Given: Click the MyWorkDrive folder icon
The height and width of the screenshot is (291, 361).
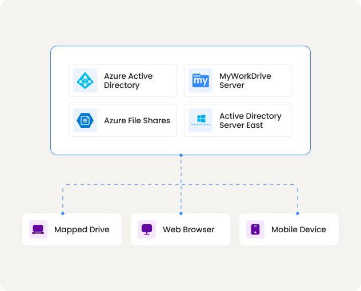Looking at the screenshot, I should click(x=200, y=80).
